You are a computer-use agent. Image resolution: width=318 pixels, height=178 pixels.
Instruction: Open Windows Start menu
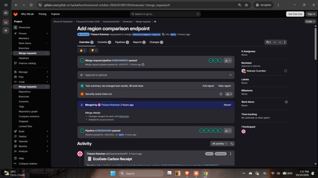pos(113,173)
